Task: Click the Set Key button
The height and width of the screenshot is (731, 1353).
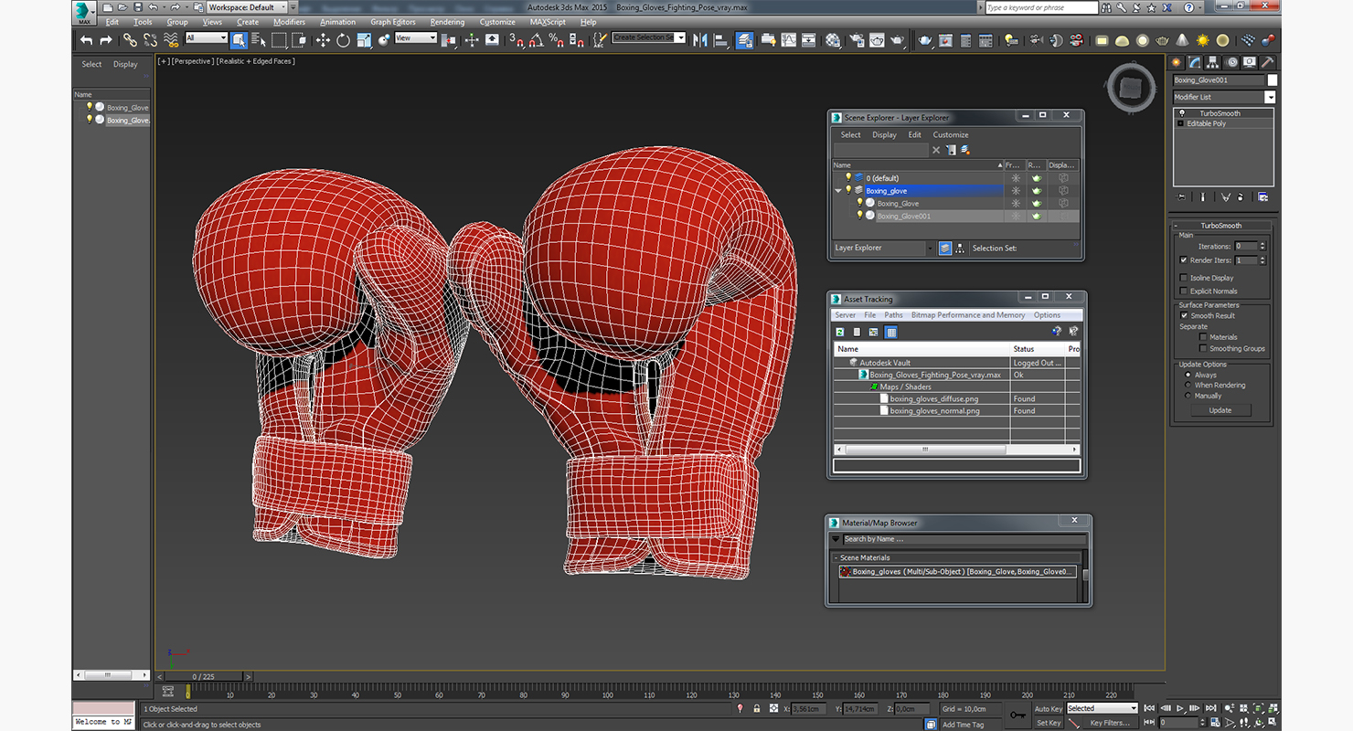Action: click(x=1049, y=723)
